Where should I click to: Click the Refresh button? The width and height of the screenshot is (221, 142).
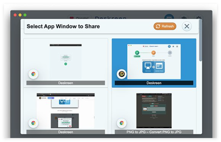pyautogui.click(x=165, y=26)
